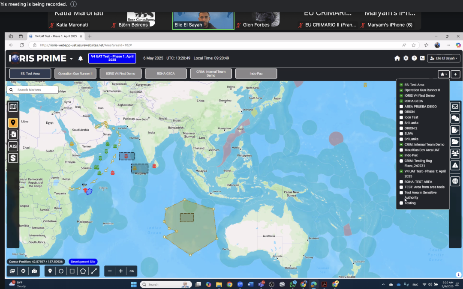
Task: Open the file import icon in left sidebar
Action: (x=13, y=134)
